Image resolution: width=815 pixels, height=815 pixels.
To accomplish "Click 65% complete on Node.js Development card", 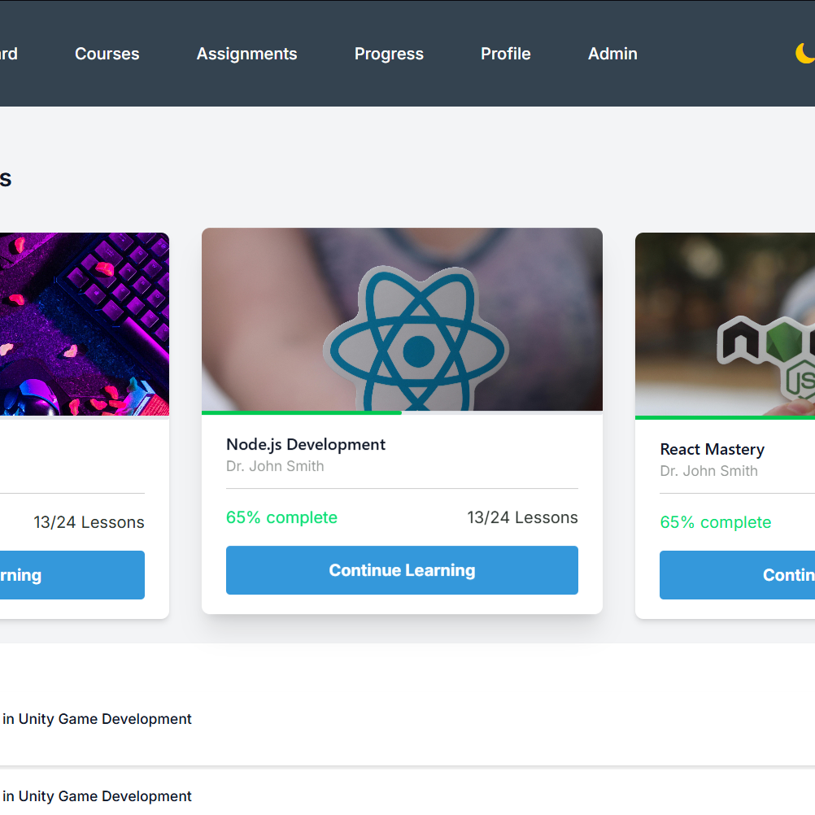I will pyautogui.click(x=281, y=517).
